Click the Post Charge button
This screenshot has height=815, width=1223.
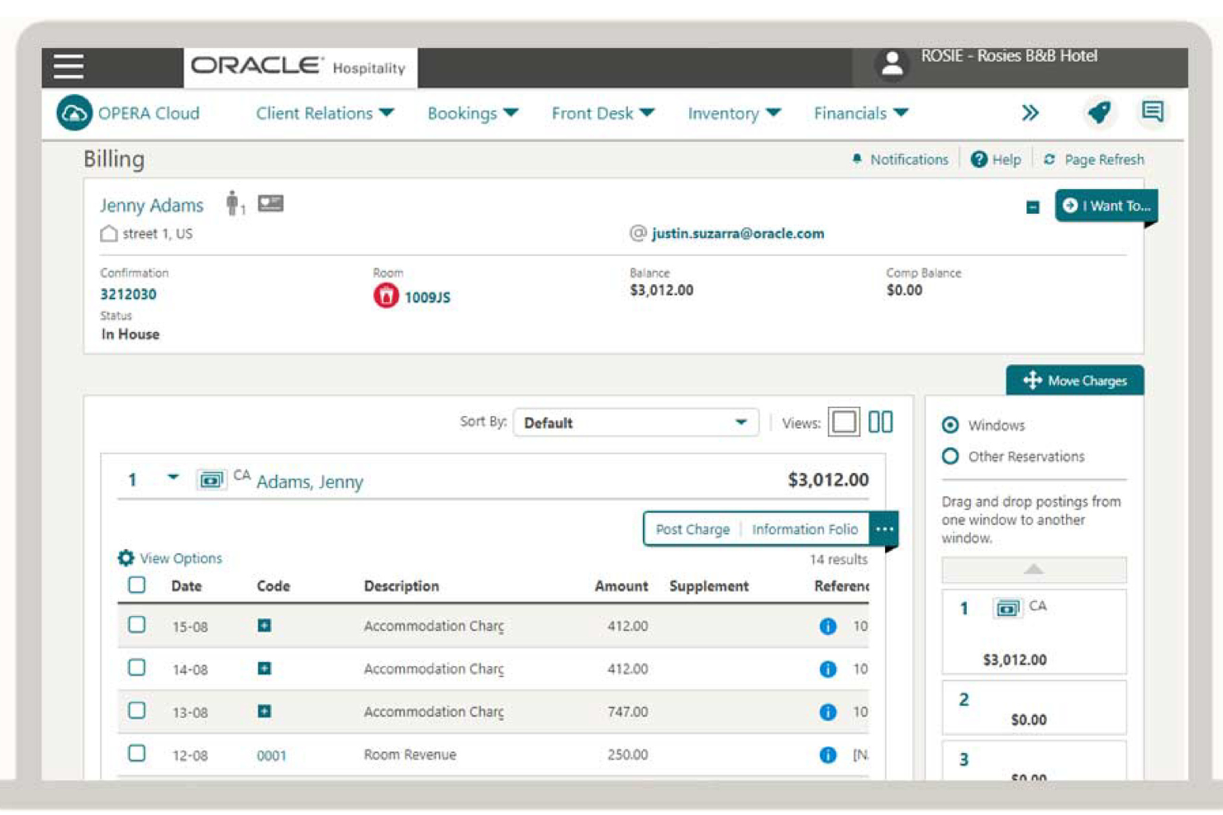click(692, 530)
